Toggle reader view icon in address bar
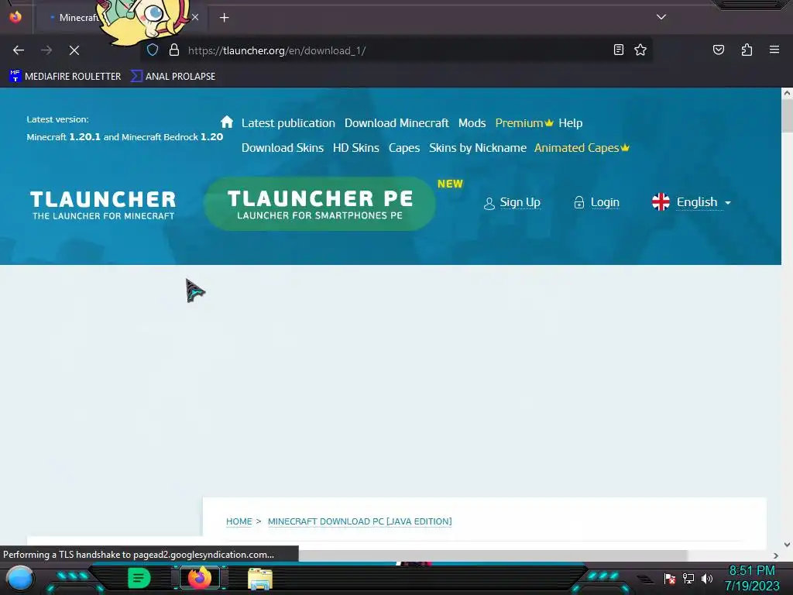The height and width of the screenshot is (595, 793). [x=619, y=50]
